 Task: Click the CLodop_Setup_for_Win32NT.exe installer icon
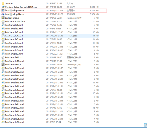3,7
